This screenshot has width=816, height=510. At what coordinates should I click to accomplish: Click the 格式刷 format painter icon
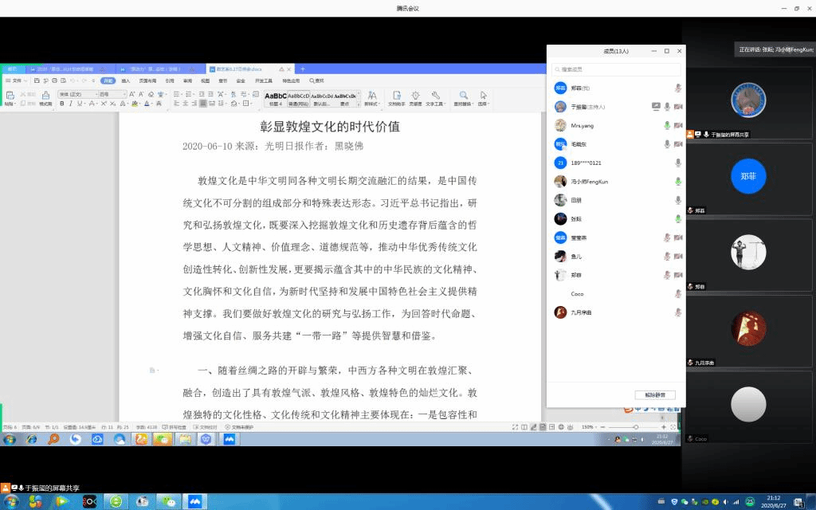coord(45,98)
